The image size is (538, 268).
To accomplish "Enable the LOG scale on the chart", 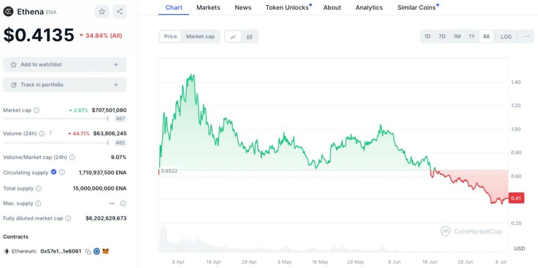I will [x=506, y=37].
